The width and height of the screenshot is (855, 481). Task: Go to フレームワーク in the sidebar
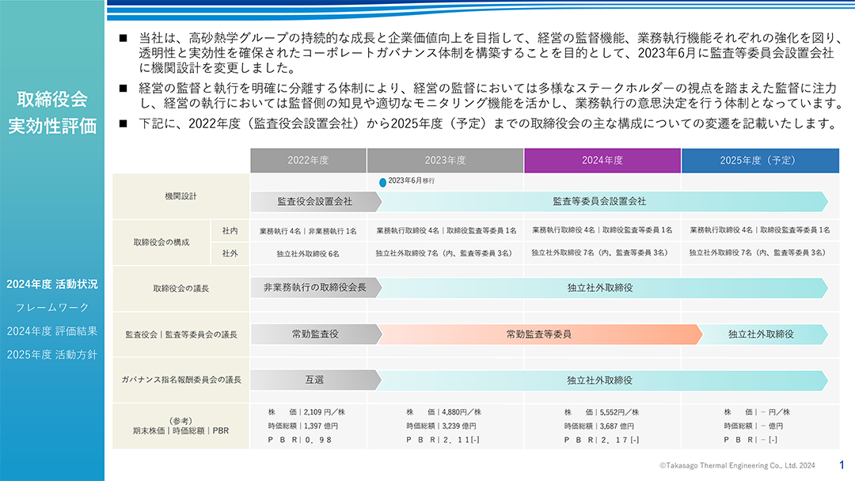click(x=52, y=307)
